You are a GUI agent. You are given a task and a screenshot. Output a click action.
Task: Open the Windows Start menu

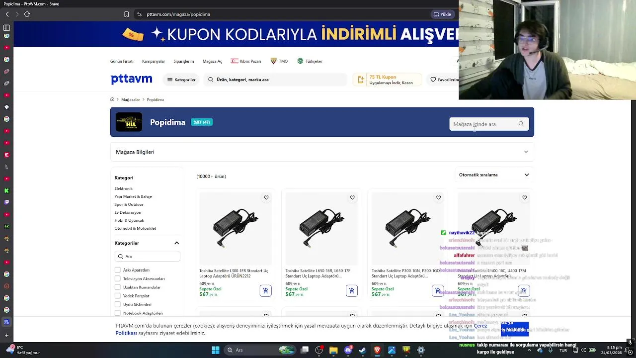pyautogui.click(x=215, y=350)
